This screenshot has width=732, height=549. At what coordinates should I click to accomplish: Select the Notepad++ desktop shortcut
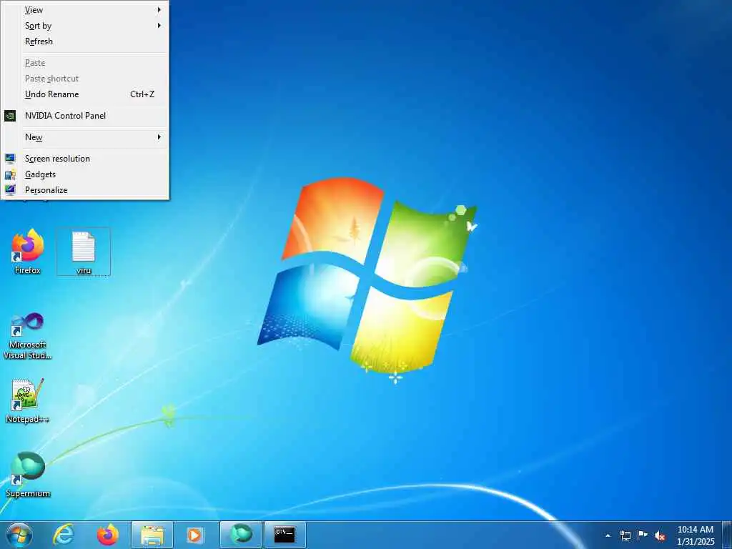pos(28,401)
